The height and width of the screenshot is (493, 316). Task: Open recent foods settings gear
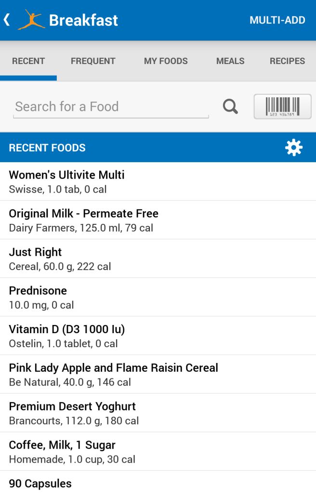pyautogui.click(x=294, y=148)
